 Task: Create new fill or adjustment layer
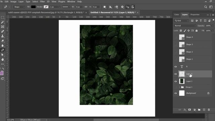pyautogui.click(x=195, y=110)
